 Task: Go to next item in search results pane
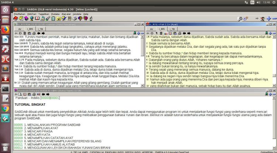point(43,33)
